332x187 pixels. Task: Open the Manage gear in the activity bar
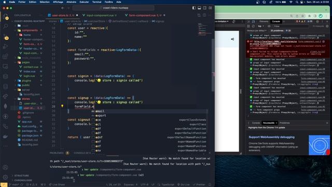[x=6, y=177]
